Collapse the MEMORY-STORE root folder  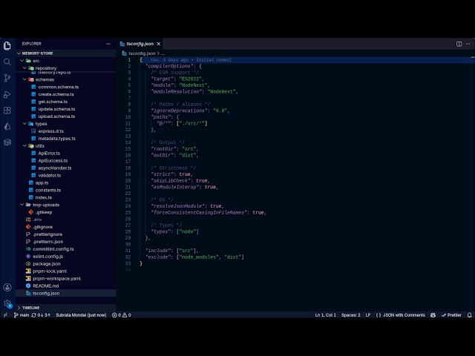66,53
